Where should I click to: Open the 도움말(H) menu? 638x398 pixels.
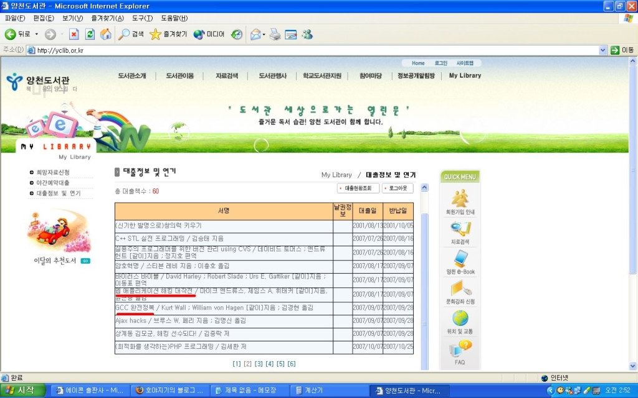tap(174, 18)
